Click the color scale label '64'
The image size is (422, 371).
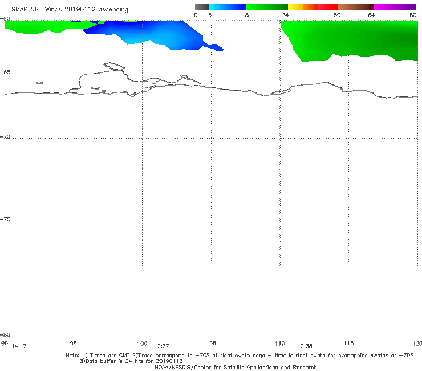pyautogui.click(x=371, y=15)
